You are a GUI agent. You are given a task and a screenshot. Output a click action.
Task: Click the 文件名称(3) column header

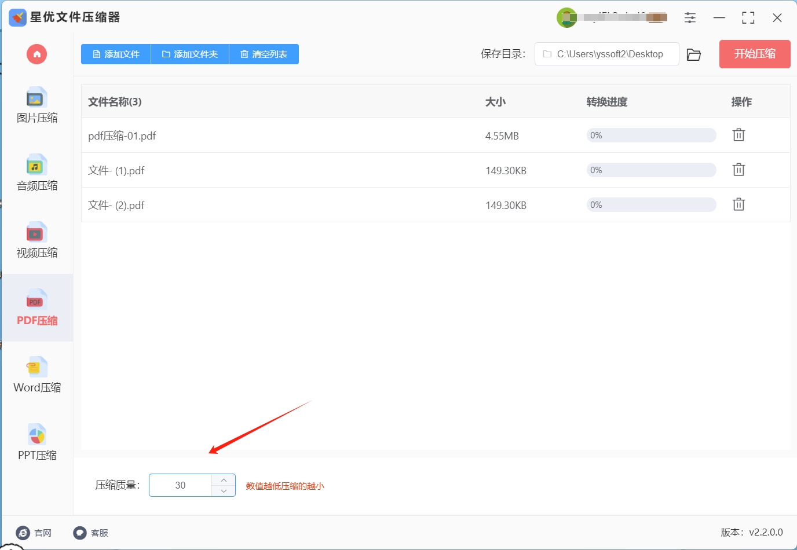115,102
